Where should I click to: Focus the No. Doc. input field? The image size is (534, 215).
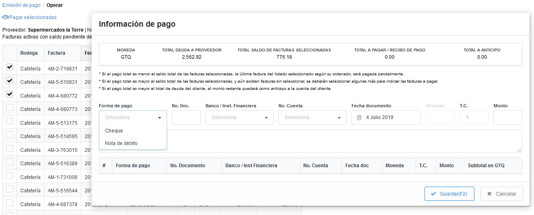[x=186, y=117]
